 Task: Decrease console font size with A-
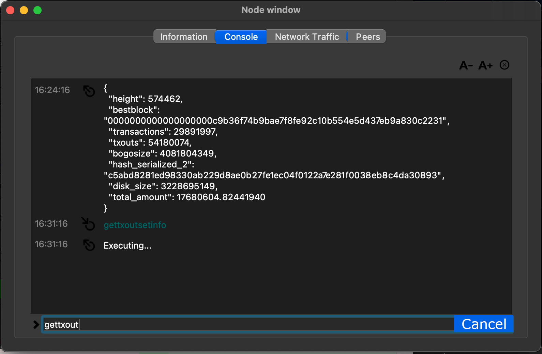466,65
